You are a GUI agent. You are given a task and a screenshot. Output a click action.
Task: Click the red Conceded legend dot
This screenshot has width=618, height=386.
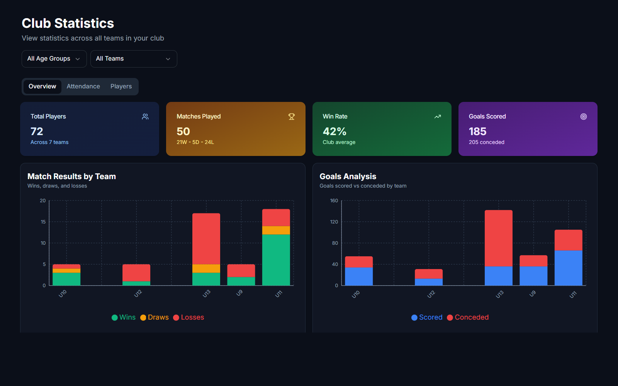tap(450, 318)
